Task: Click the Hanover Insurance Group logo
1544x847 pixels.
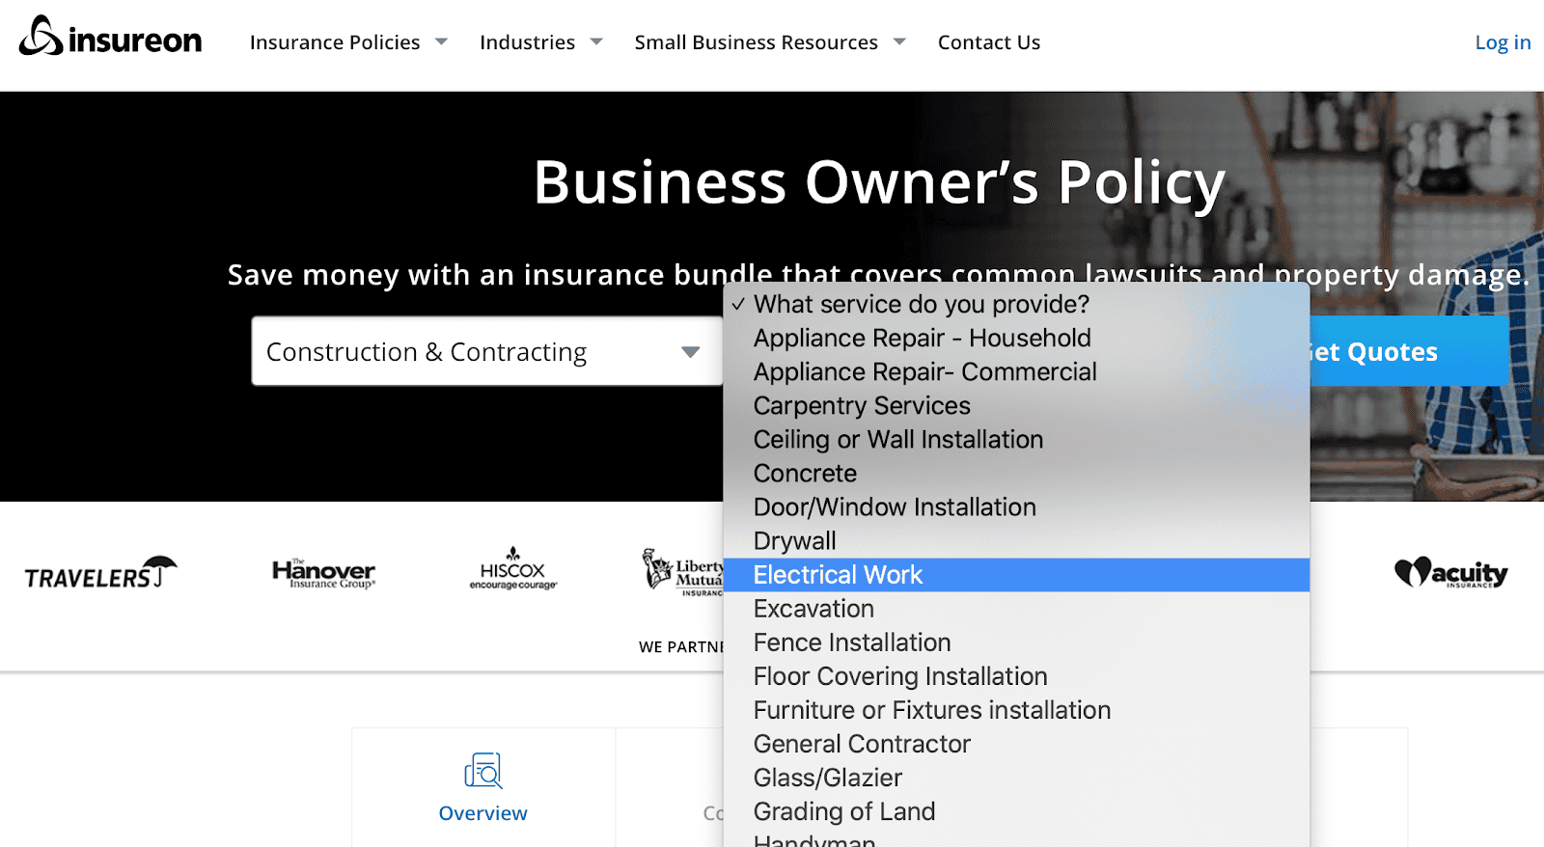Action: (323, 574)
